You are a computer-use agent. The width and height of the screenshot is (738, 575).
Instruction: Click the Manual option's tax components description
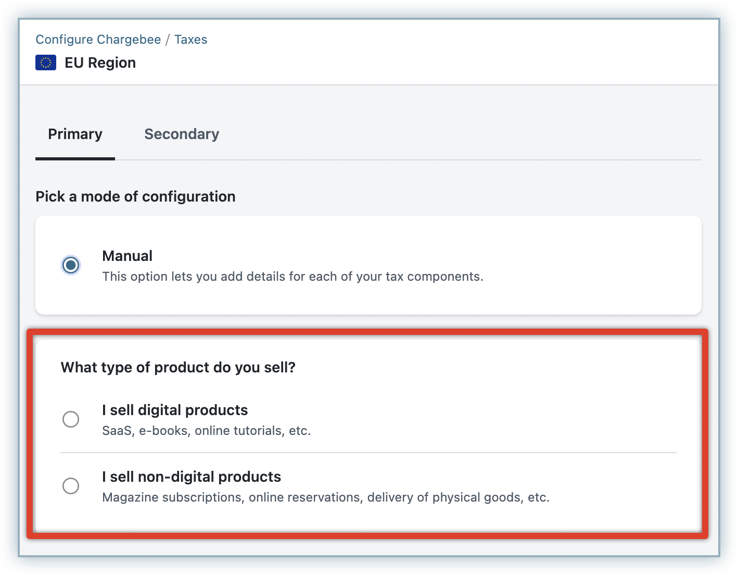click(292, 277)
